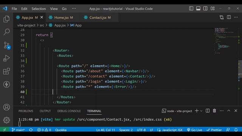The height and width of the screenshot is (136, 242).
Task: Open the Search view in activity bar
Action: pos(6,32)
